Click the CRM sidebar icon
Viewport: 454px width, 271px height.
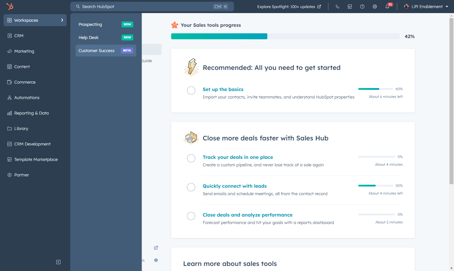10,36
